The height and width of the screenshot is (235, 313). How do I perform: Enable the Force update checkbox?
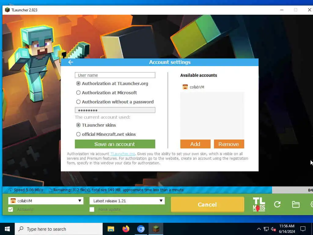[92, 209]
